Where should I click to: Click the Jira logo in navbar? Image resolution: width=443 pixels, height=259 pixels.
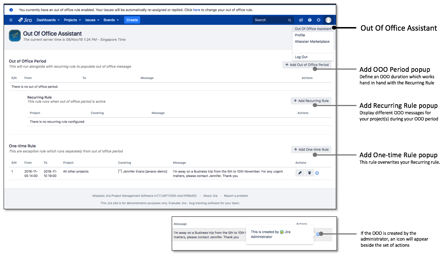pyautogui.click(x=25, y=20)
